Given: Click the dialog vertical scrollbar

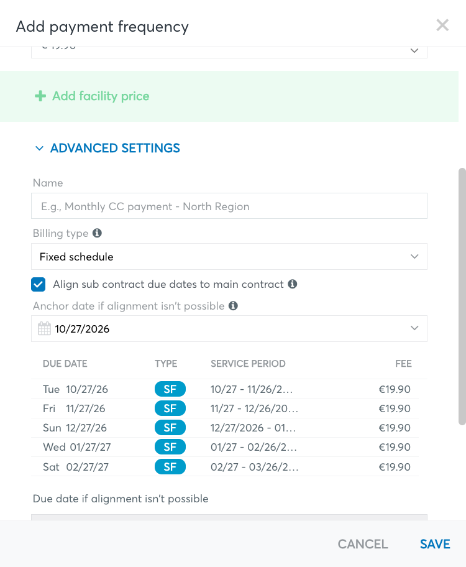Looking at the screenshot, I should [462, 297].
